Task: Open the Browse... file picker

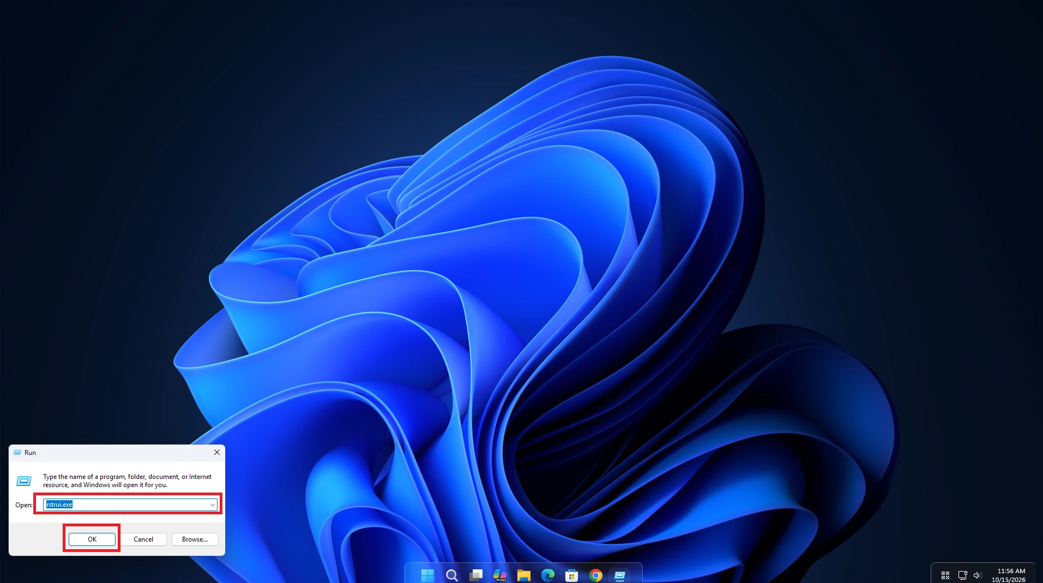Action: pos(195,539)
